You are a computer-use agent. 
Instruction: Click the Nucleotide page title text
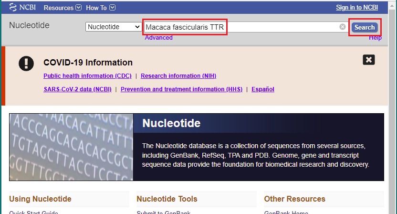[x=29, y=25]
